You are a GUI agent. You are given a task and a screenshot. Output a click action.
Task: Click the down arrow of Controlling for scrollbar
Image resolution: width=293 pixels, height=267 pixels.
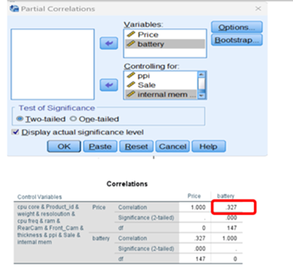(201, 95)
